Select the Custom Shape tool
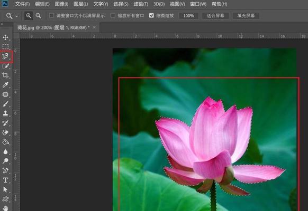 click(x=5, y=199)
